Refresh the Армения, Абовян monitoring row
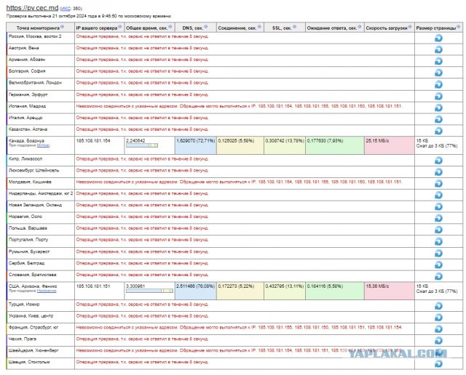This screenshot has width=466, height=375. click(x=438, y=61)
